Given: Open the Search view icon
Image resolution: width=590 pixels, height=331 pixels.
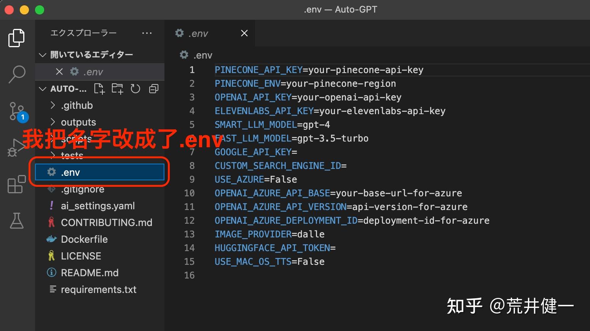Looking at the screenshot, I should tap(16, 74).
